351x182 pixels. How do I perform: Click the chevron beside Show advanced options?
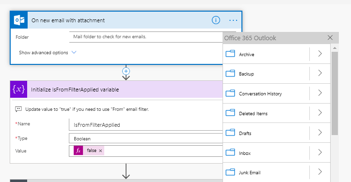pos(74,52)
